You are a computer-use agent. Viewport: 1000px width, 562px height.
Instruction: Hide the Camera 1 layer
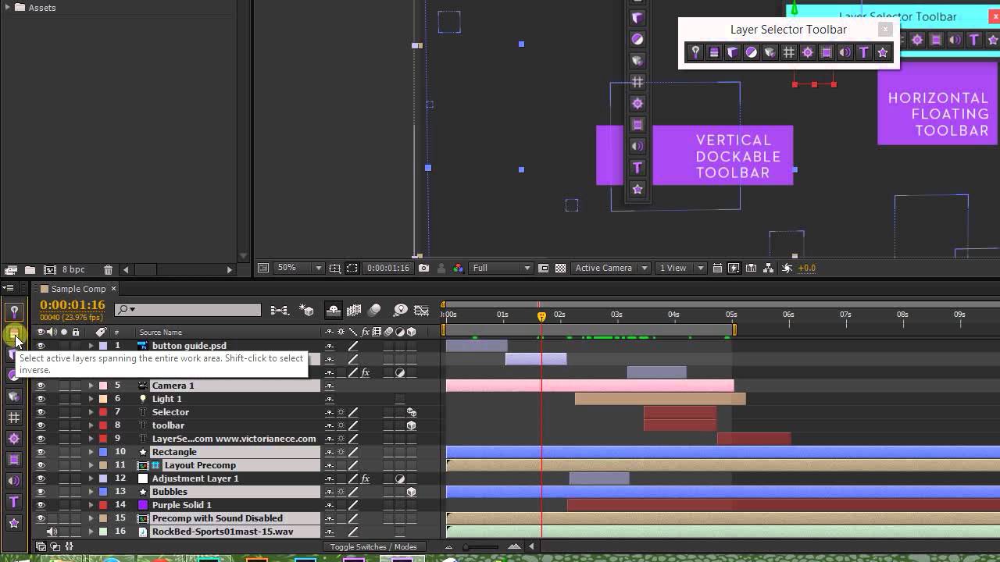tap(41, 386)
